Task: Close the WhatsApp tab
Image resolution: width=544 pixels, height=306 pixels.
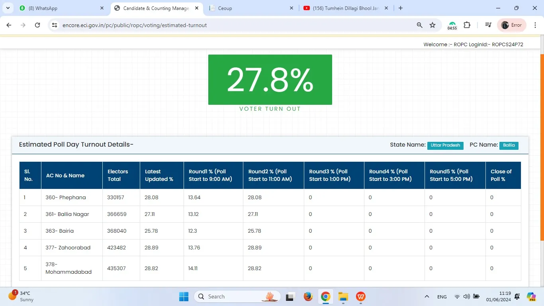Action: [102, 8]
